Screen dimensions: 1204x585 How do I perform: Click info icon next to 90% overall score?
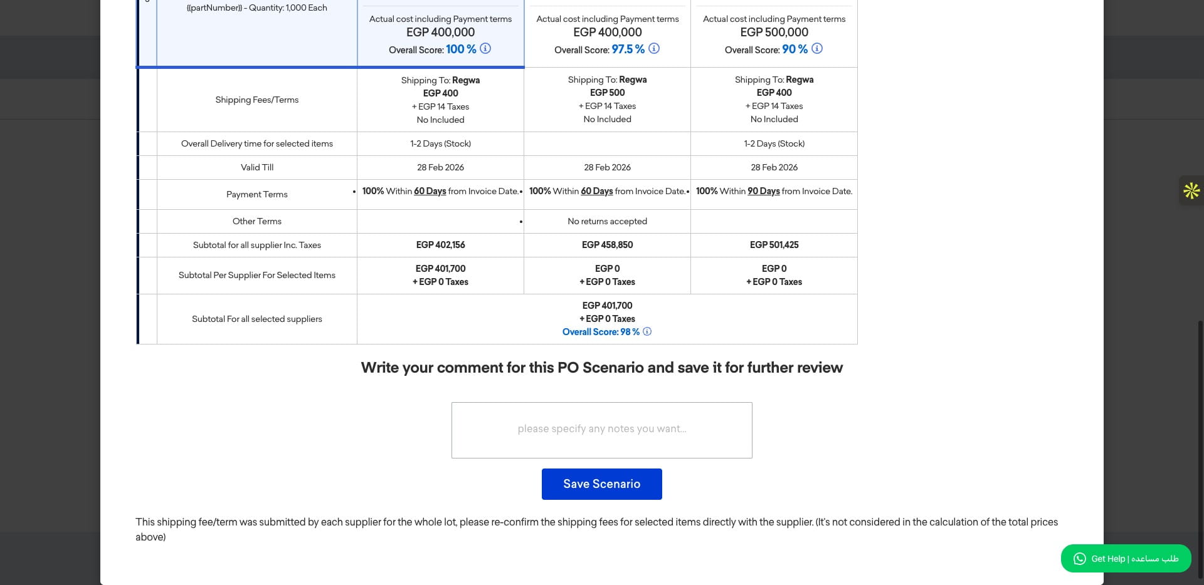(x=817, y=48)
